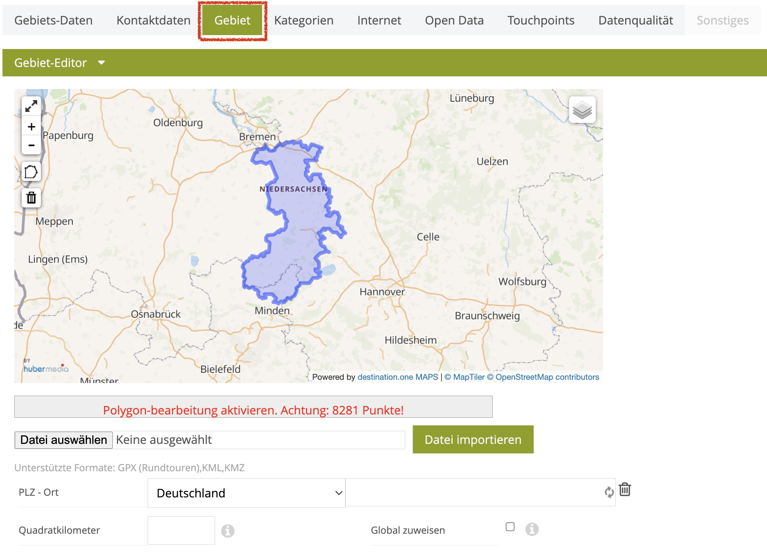The image size is (767, 557).
Task: Click the Datei importieren button
Action: 473,439
